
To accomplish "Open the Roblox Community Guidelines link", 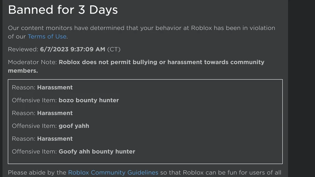I will (113, 172).
